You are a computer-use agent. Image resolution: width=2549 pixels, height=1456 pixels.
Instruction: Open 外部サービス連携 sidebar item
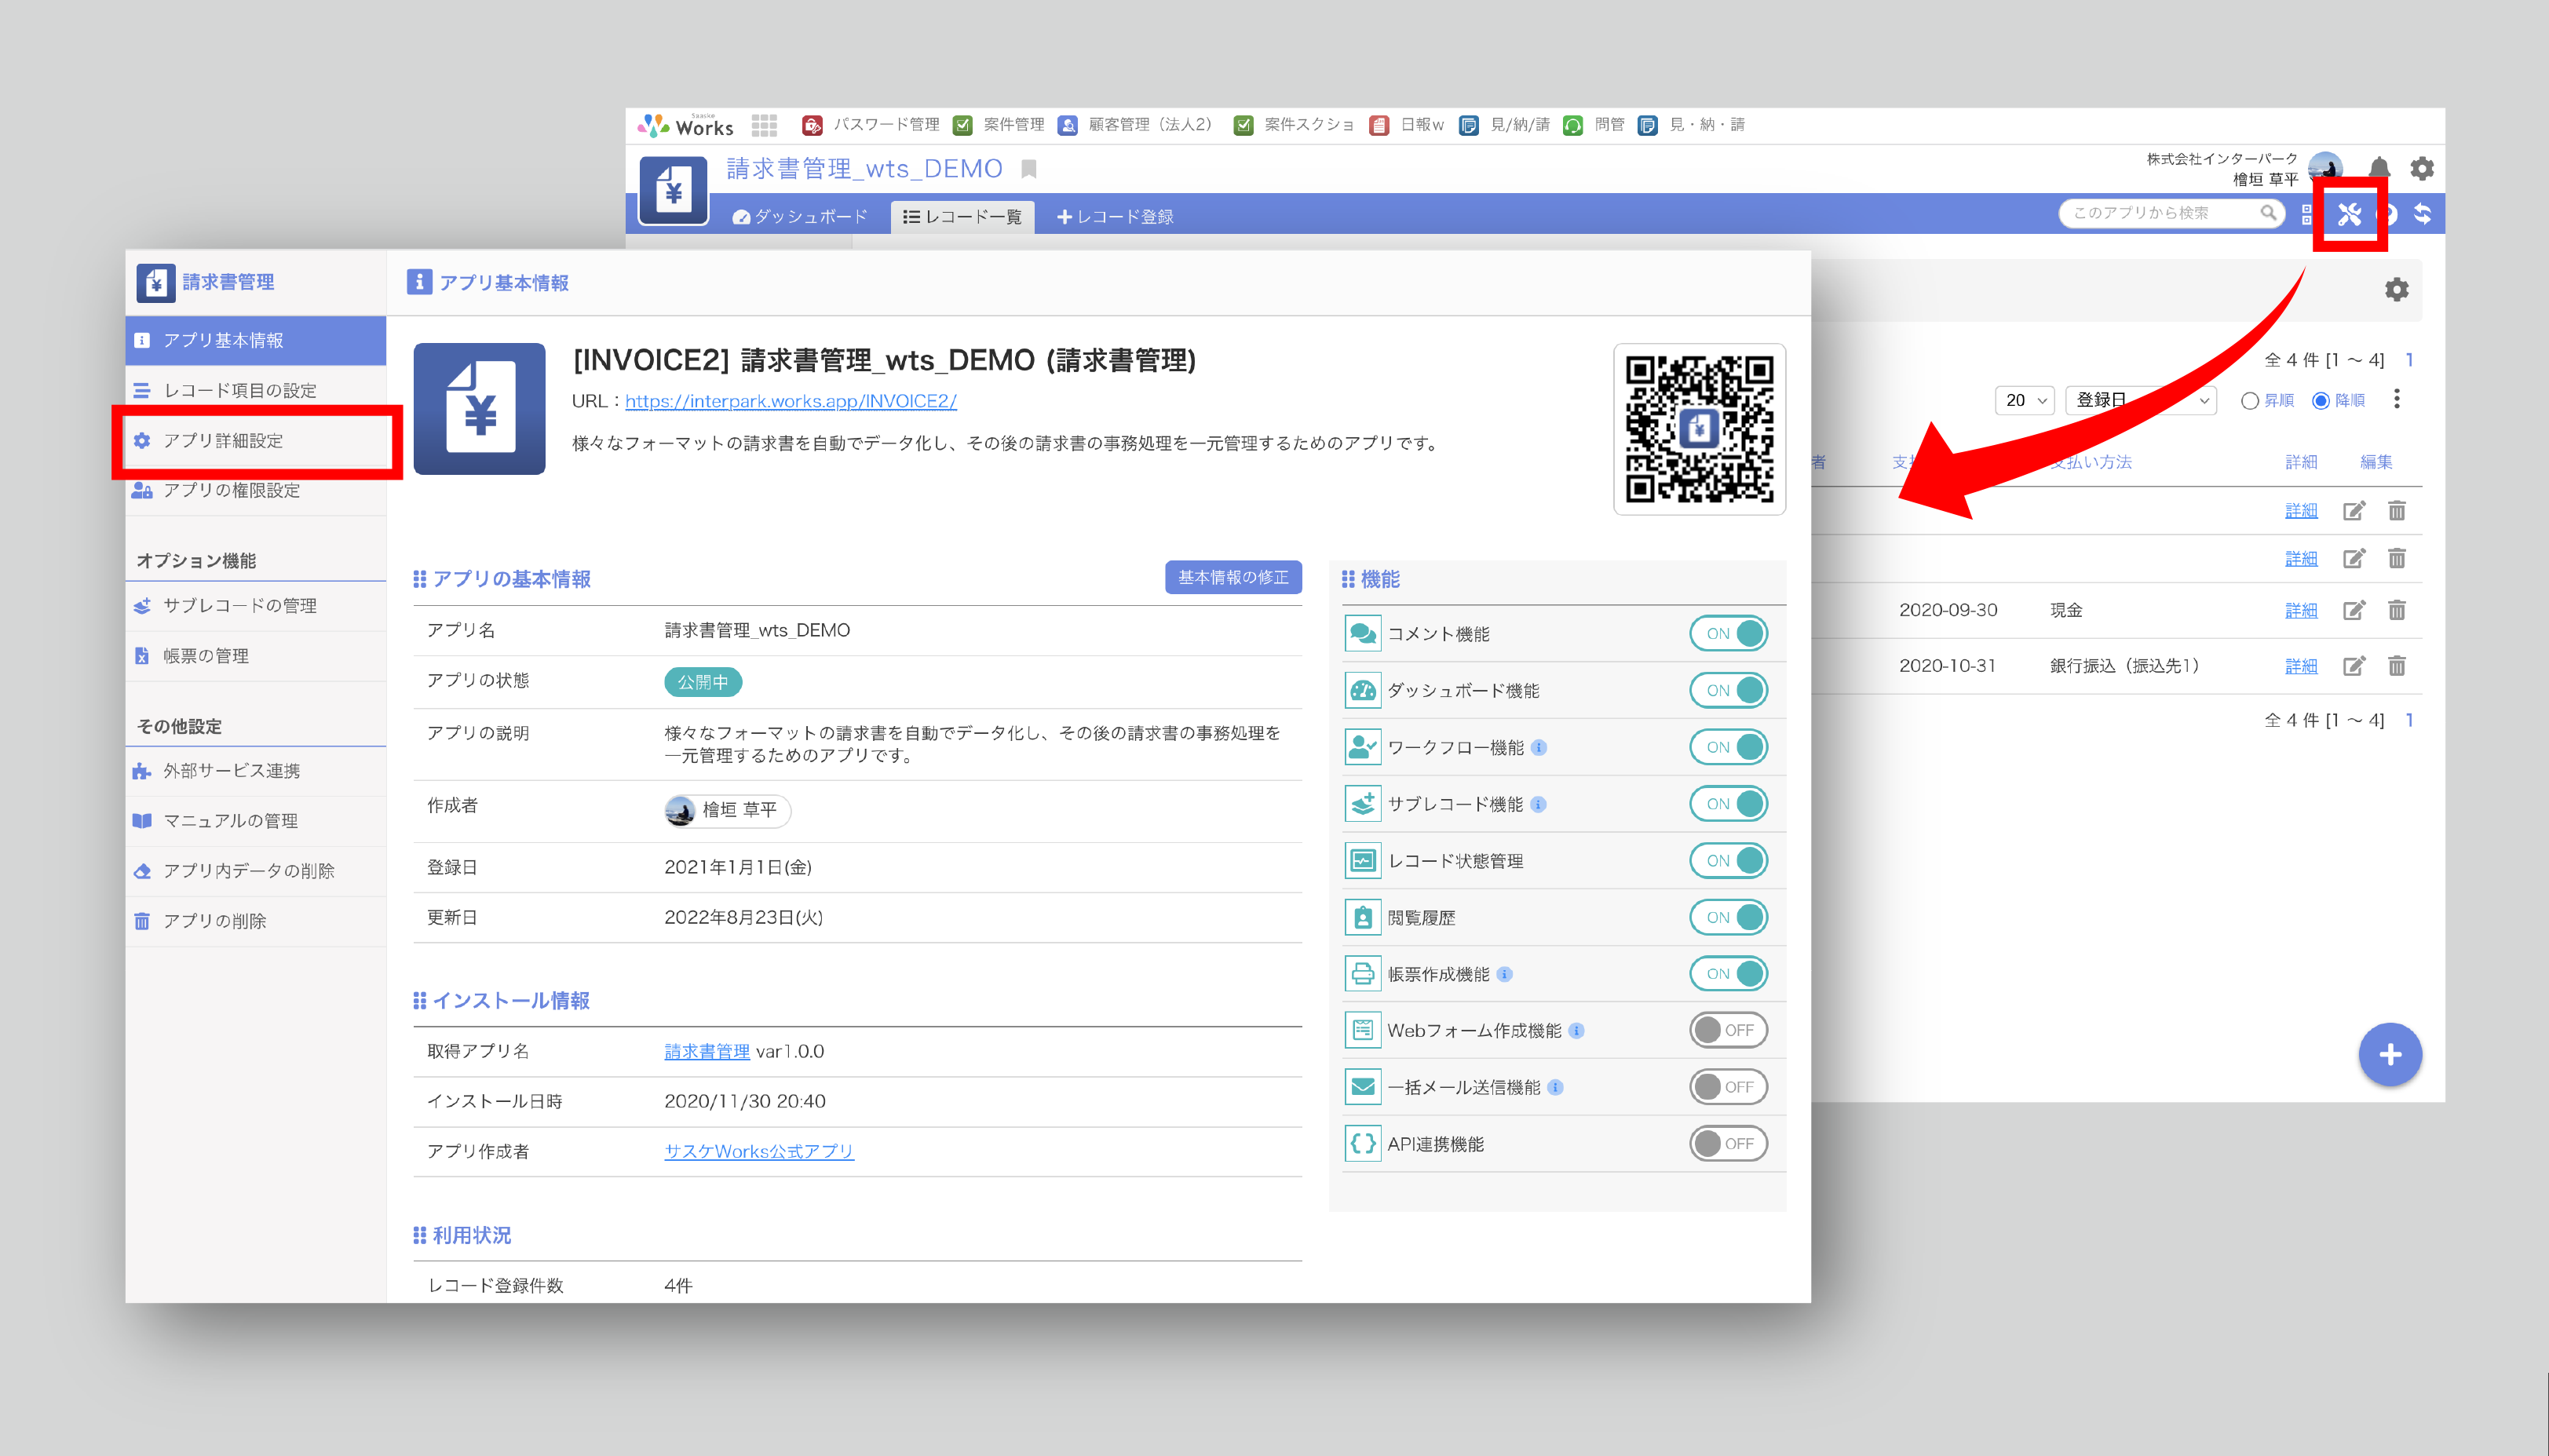256,771
